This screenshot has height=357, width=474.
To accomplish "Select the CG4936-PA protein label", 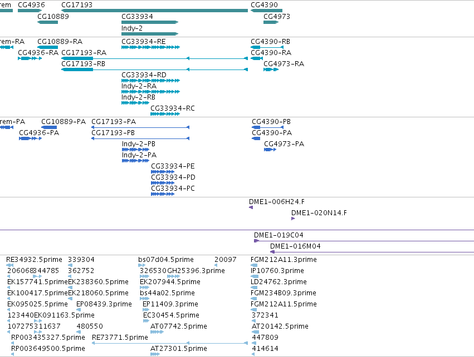I will point(39,133).
